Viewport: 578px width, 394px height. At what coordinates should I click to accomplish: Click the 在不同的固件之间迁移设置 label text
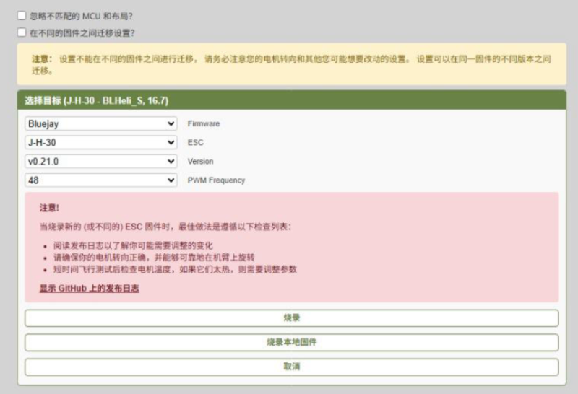(82, 32)
